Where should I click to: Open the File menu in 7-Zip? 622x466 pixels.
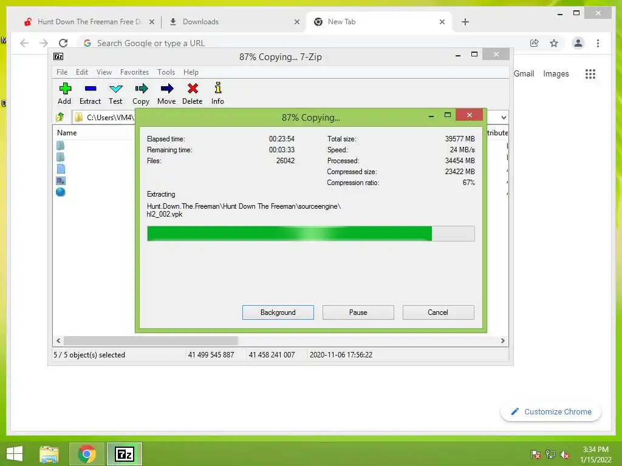[62, 72]
